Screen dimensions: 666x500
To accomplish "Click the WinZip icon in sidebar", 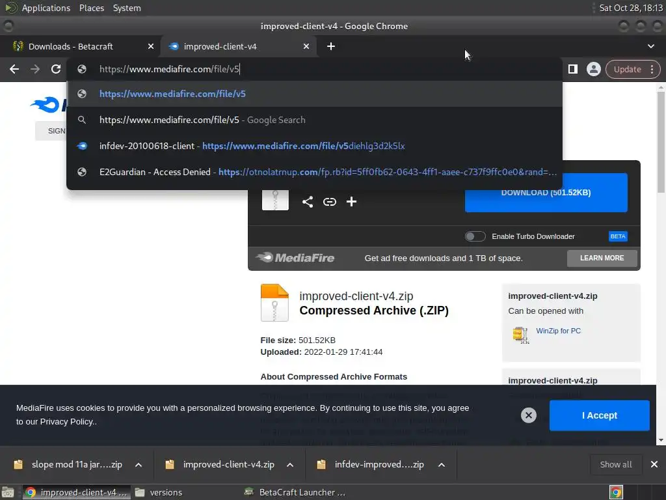I will tap(520, 335).
